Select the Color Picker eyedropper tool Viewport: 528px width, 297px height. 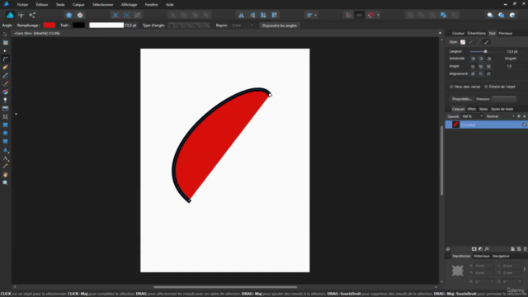tap(5, 167)
